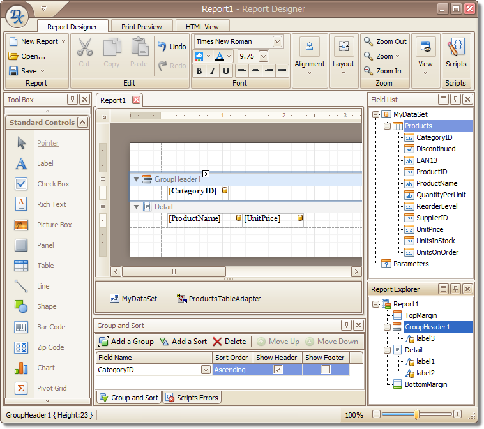484x429 pixels.
Task: Select the Pivot Grid control
Action: point(52,388)
